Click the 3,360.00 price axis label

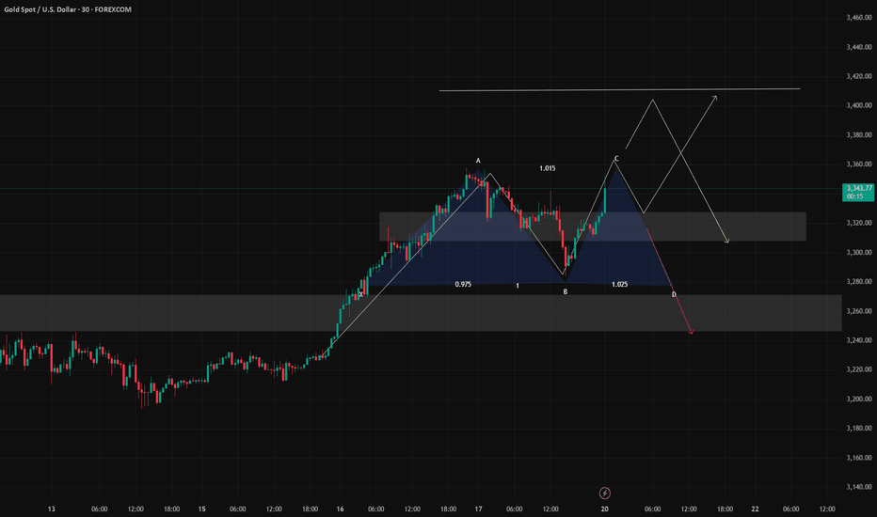(x=858, y=164)
